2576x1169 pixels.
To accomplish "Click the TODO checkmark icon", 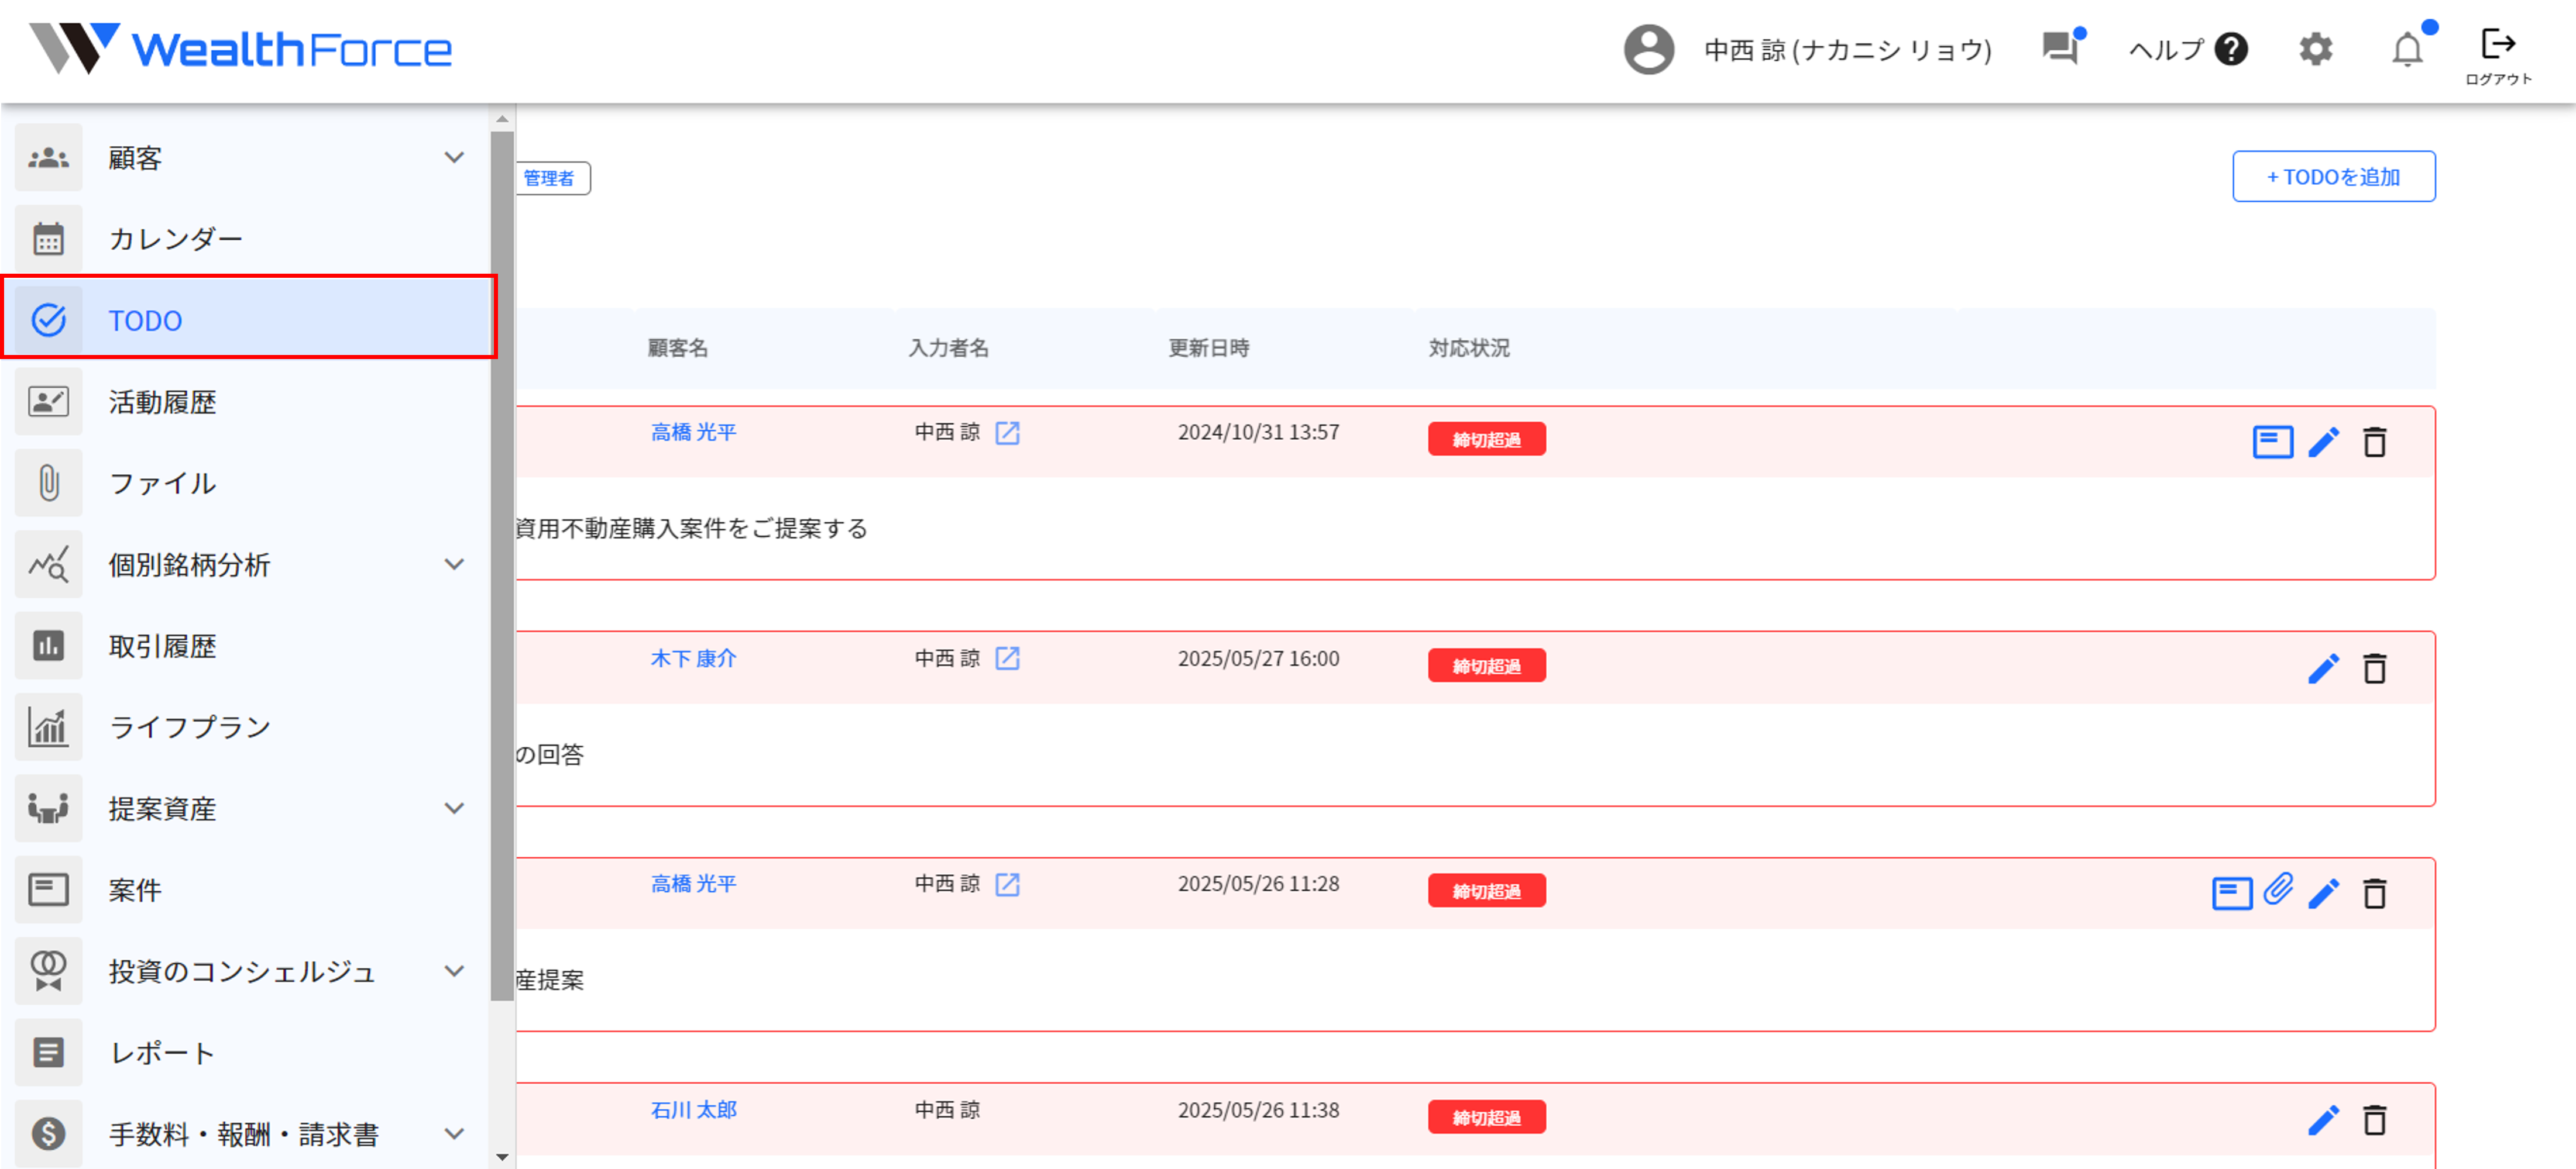I will click(48, 320).
